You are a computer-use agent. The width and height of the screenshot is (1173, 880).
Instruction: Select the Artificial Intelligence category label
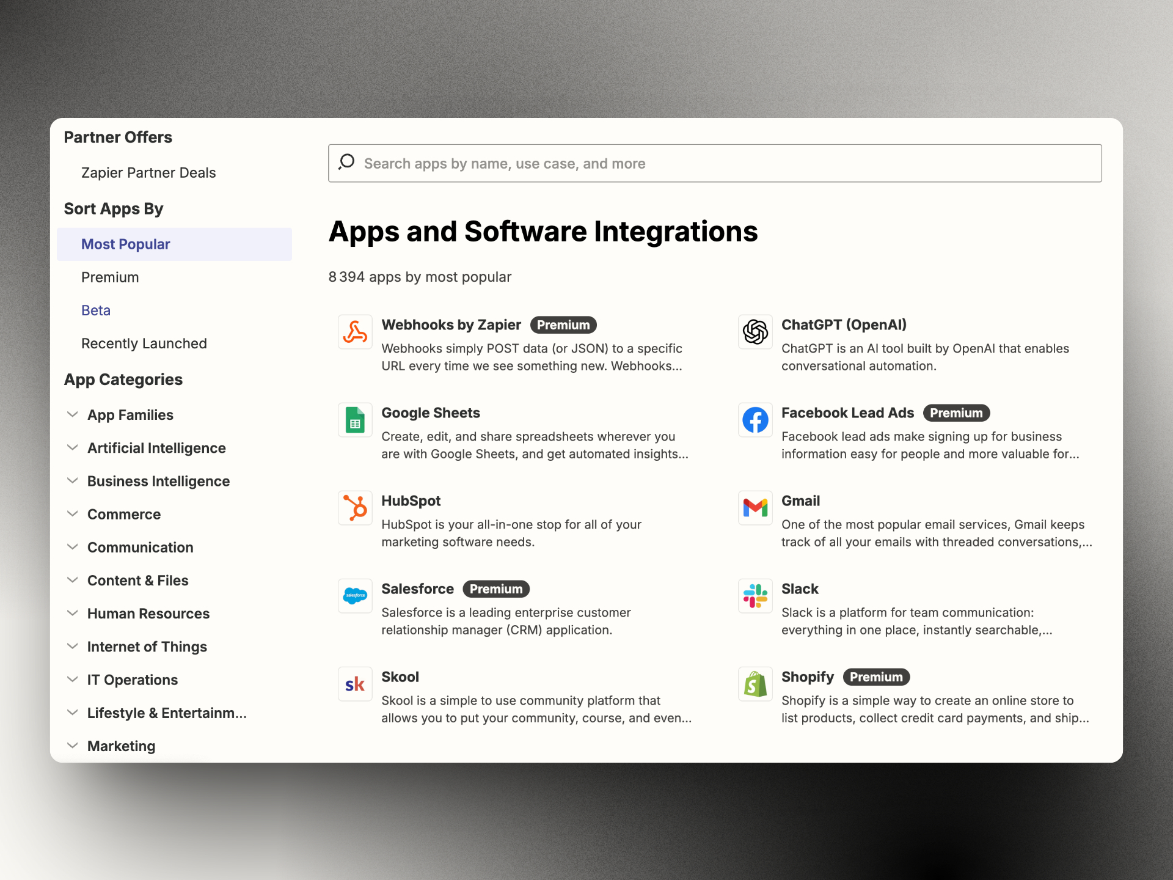click(x=156, y=448)
